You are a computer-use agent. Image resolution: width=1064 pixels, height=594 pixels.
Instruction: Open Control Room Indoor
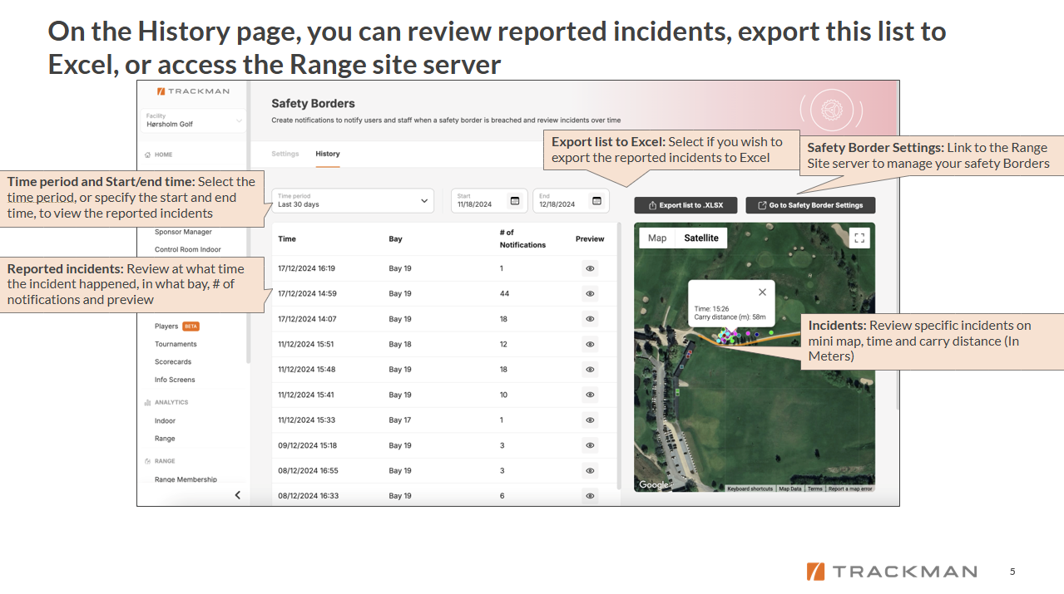188,249
